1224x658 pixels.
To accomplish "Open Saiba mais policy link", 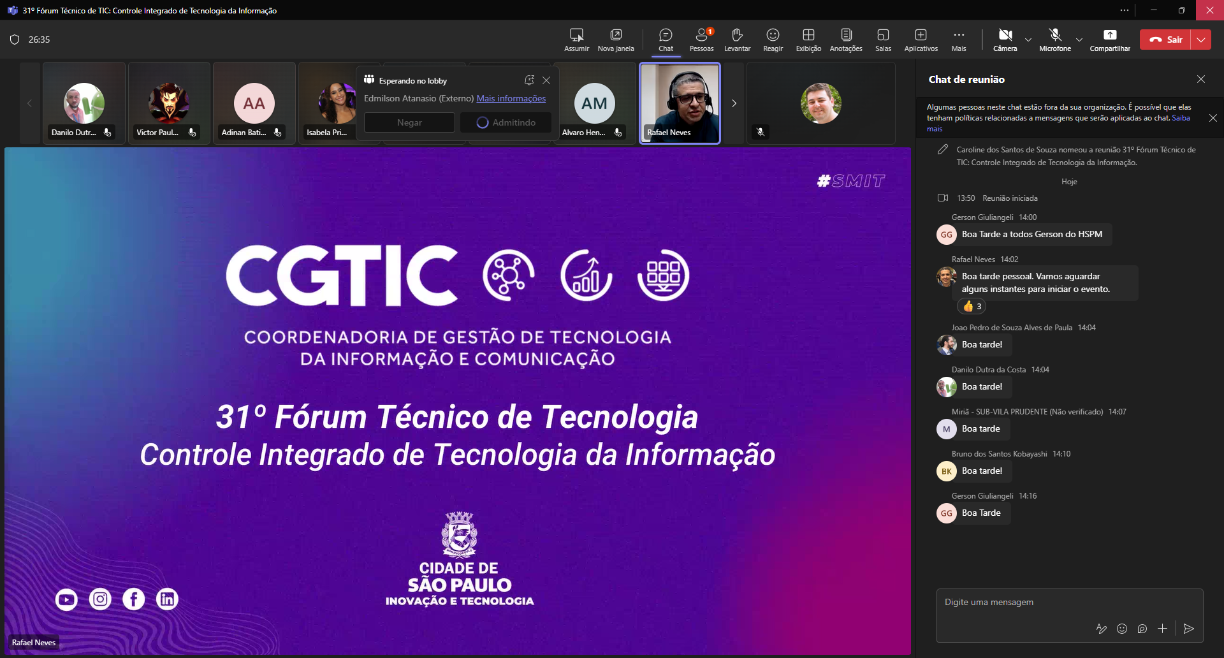I will coord(1181,118).
